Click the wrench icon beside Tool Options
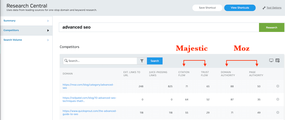This screenshot has height=120, width=285. coord(264,8)
